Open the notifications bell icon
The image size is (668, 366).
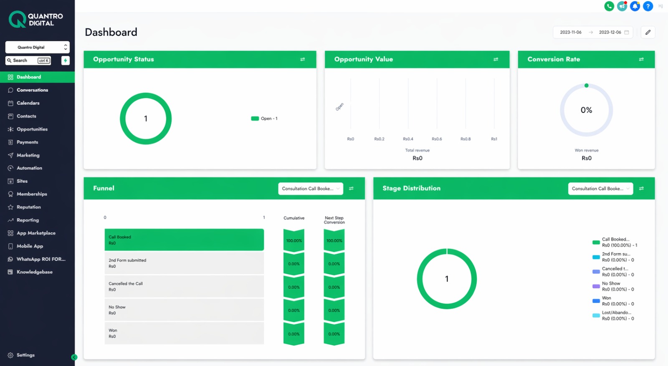635,6
